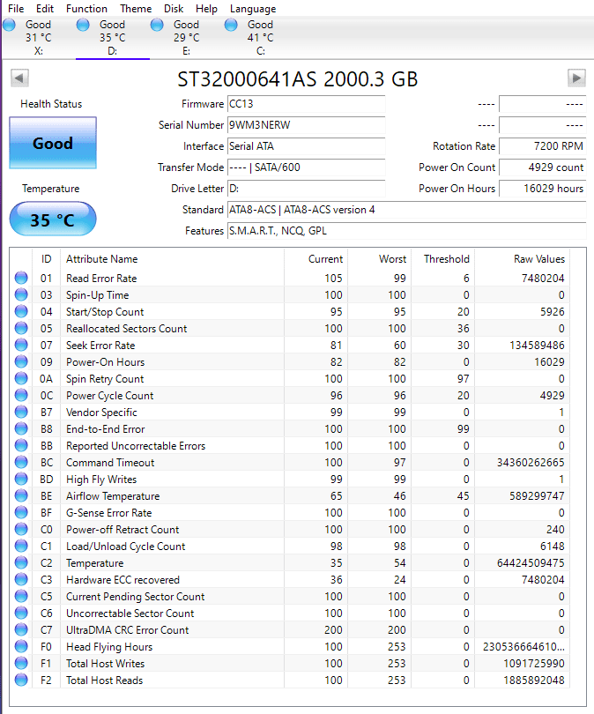This screenshot has height=714, width=594.
Task: Click the 35 °C temperature button
Action: (x=53, y=219)
